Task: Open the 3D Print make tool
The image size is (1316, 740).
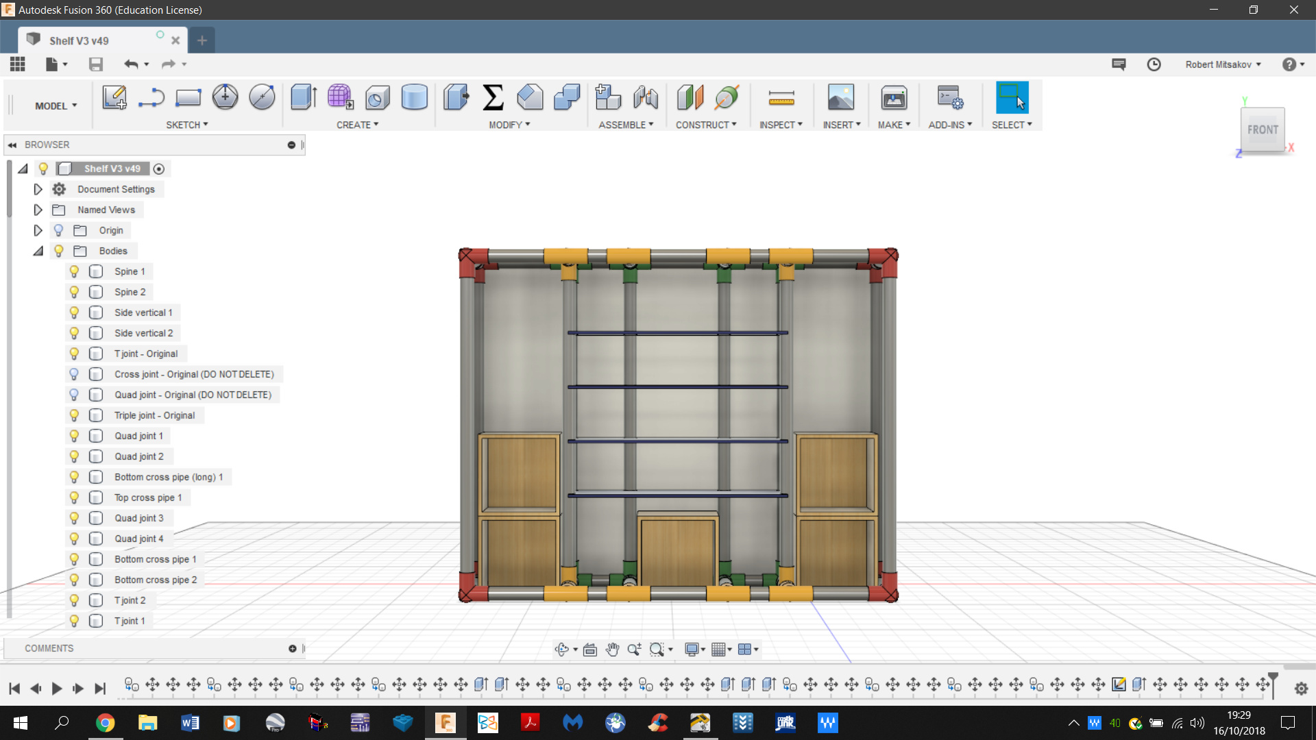Action: [x=894, y=97]
